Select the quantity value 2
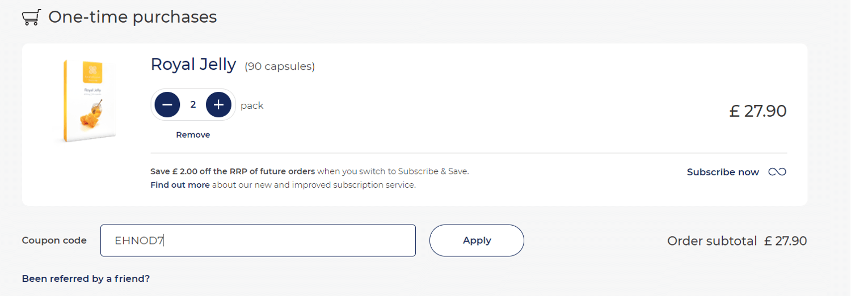 pos(193,104)
